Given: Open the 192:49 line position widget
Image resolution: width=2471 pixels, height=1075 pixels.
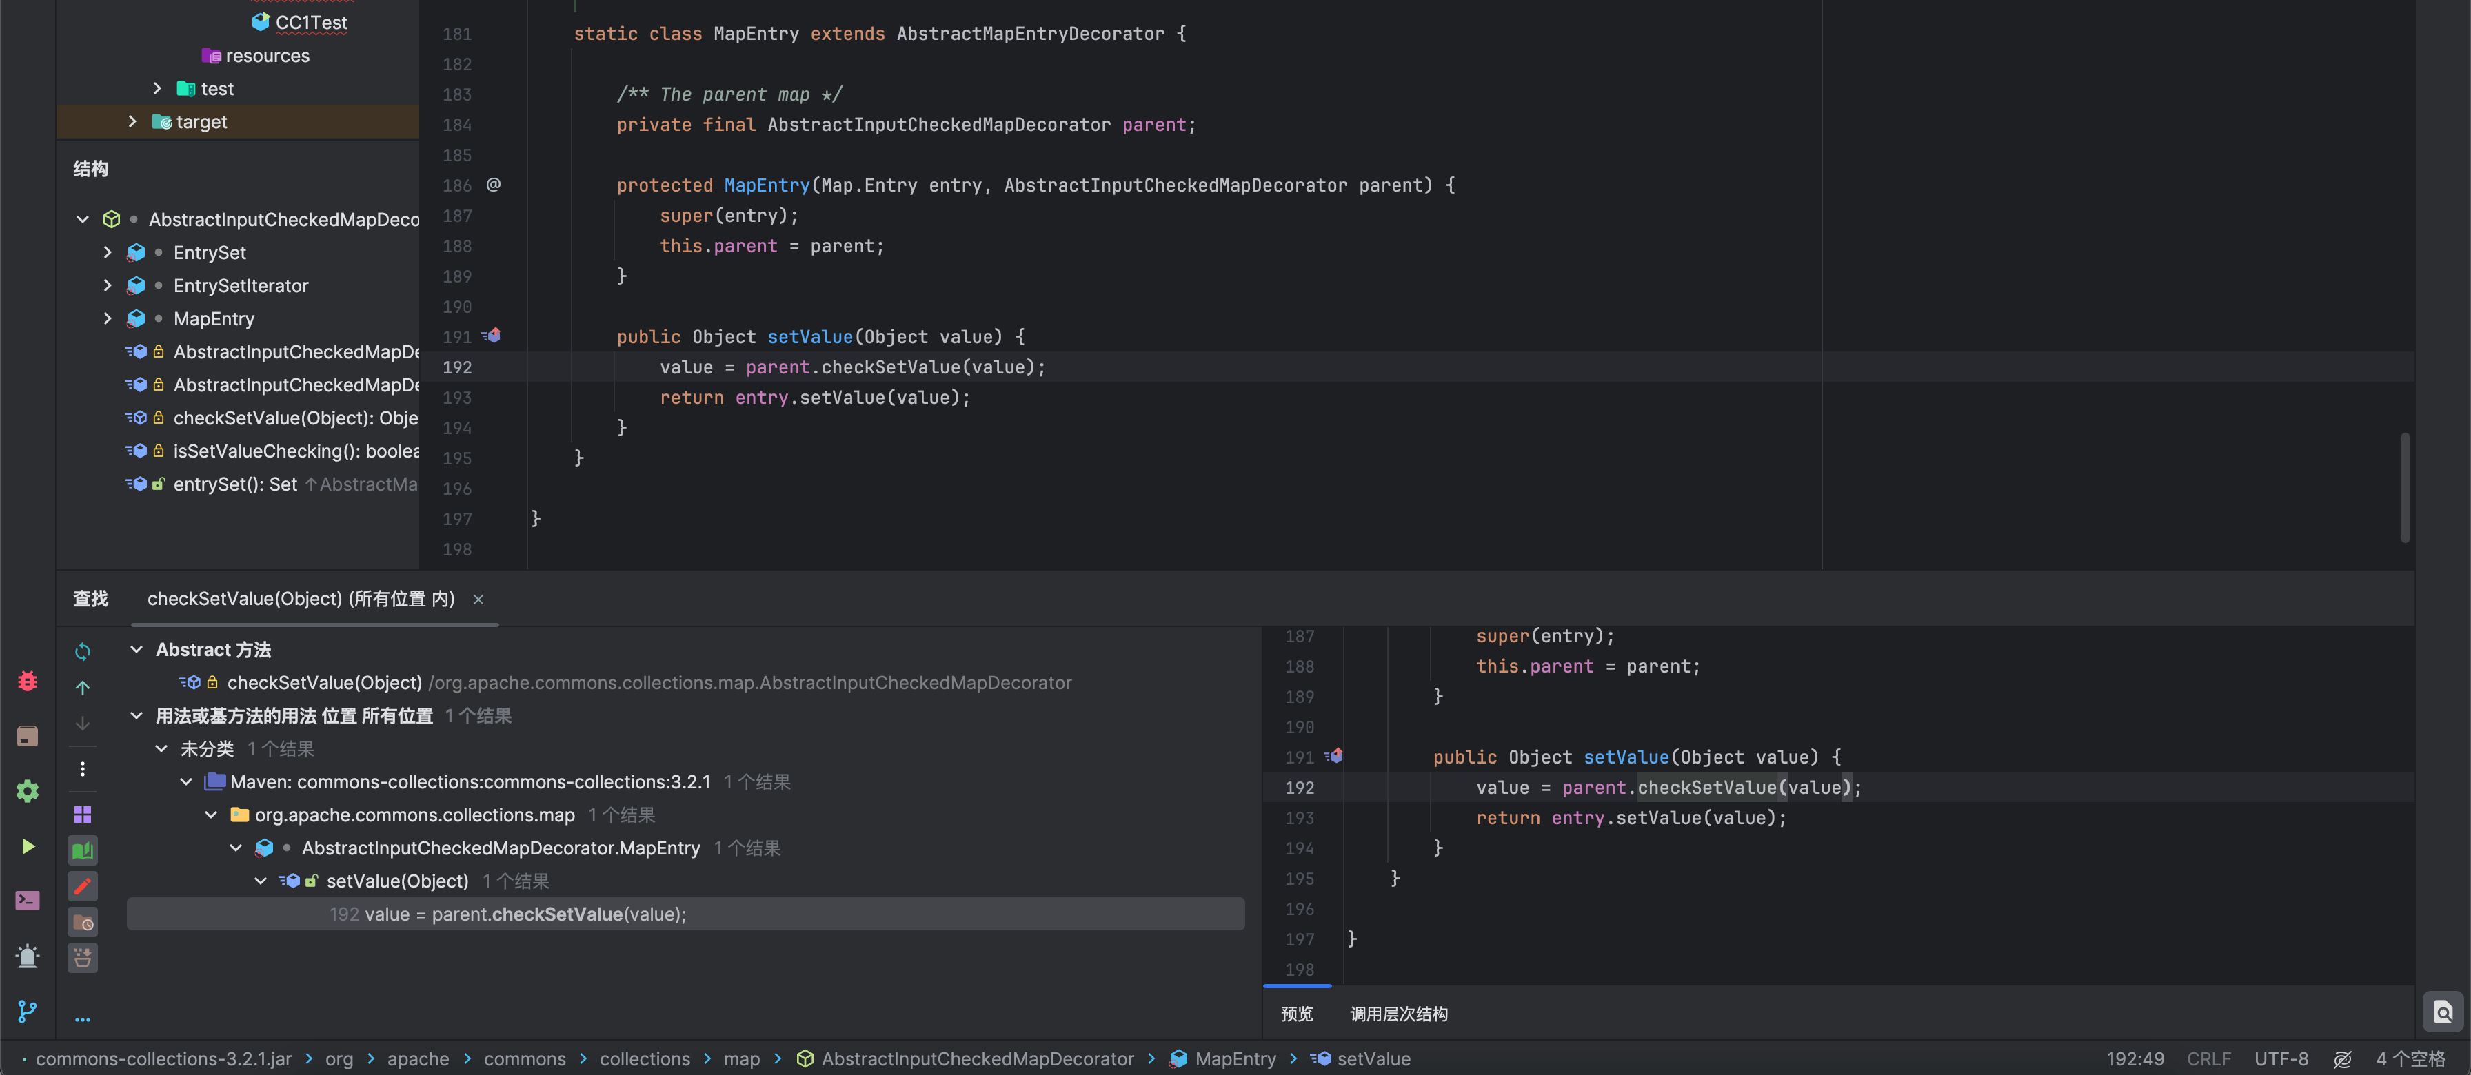Looking at the screenshot, I should click(2135, 1058).
